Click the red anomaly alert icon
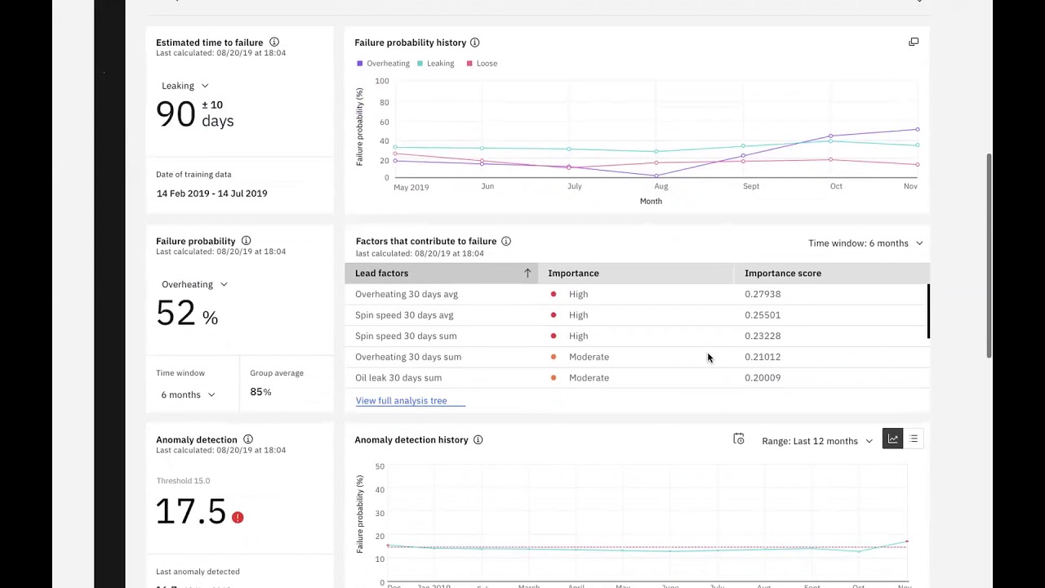This screenshot has height=588, width=1045. pos(238,517)
